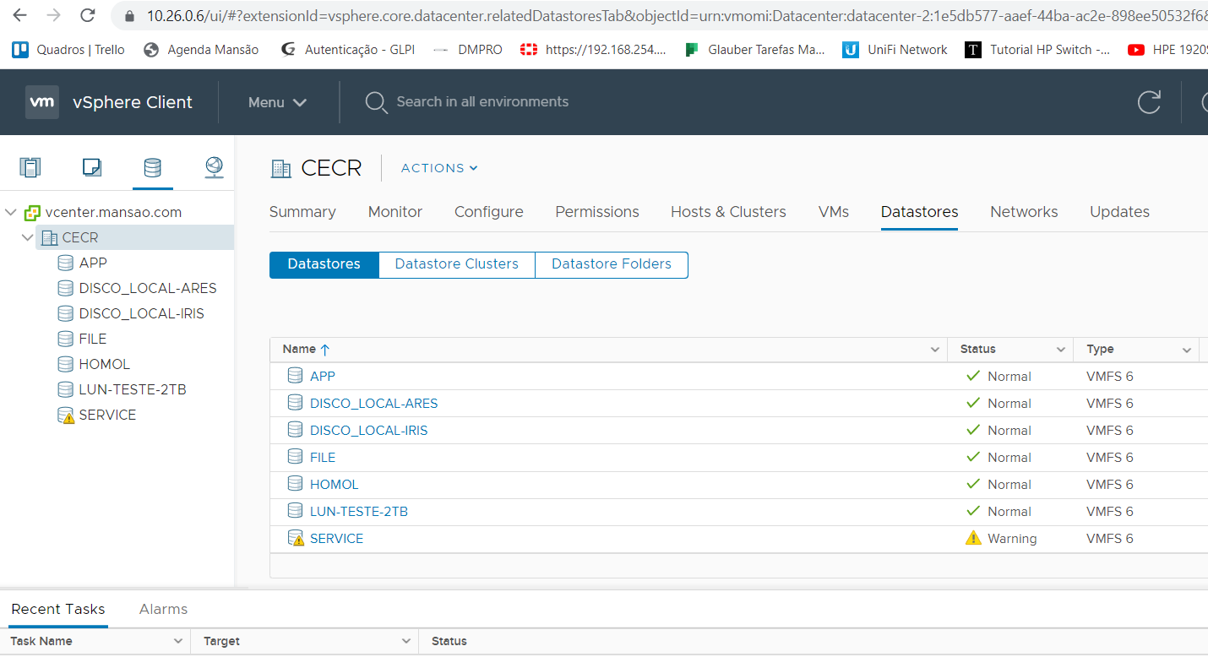Click the LUN-TESTE-2TB datastore icon in table
Image resolution: width=1208 pixels, height=668 pixels.
click(295, 512)
